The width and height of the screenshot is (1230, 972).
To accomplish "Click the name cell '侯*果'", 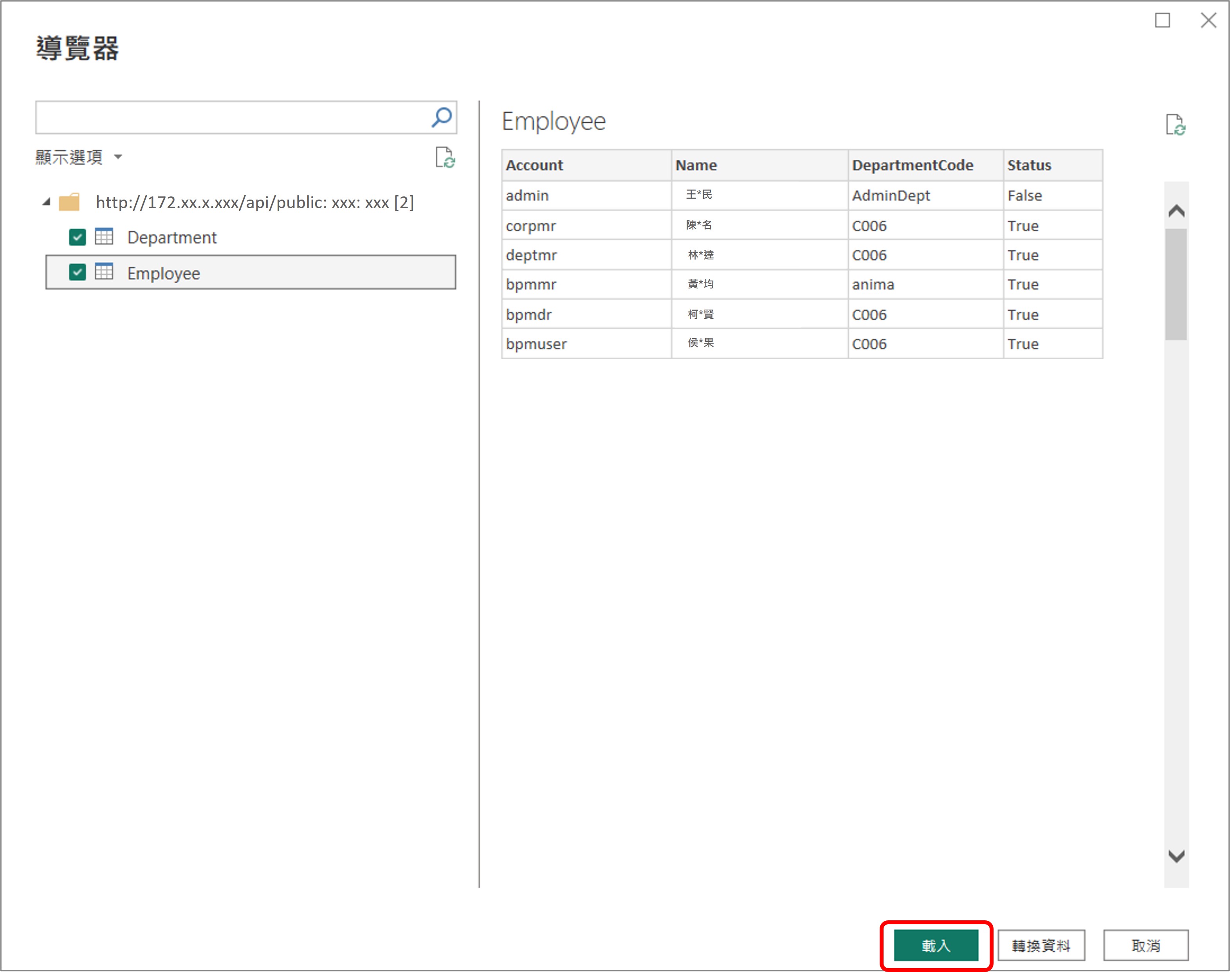I will (760, 344).
